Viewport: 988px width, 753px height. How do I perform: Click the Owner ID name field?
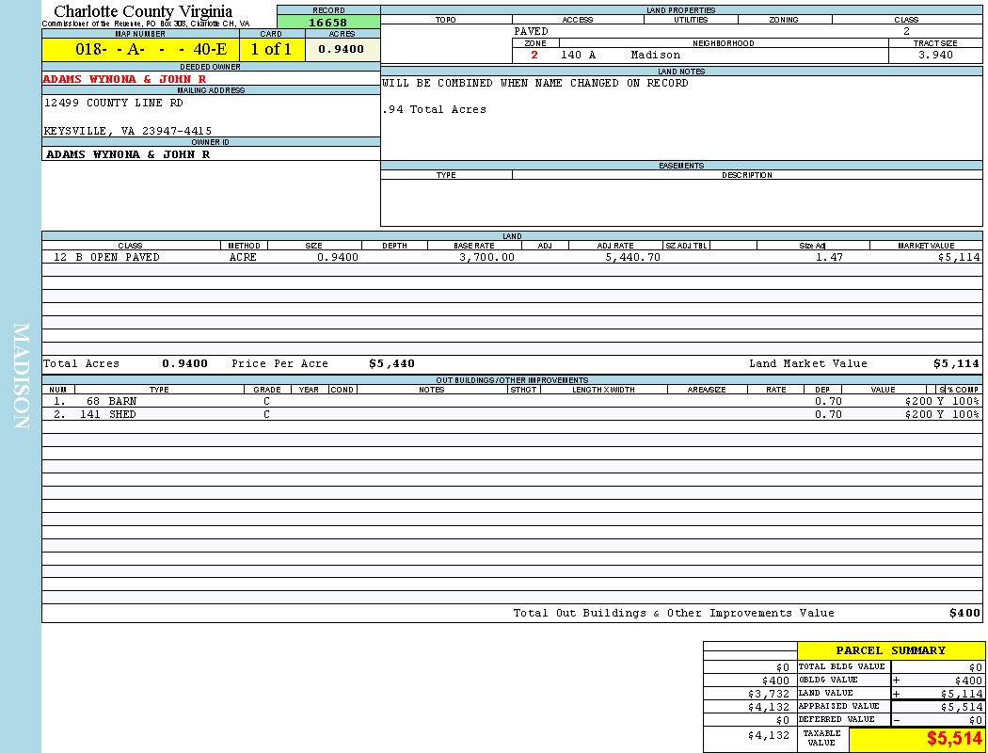point(128,153)
